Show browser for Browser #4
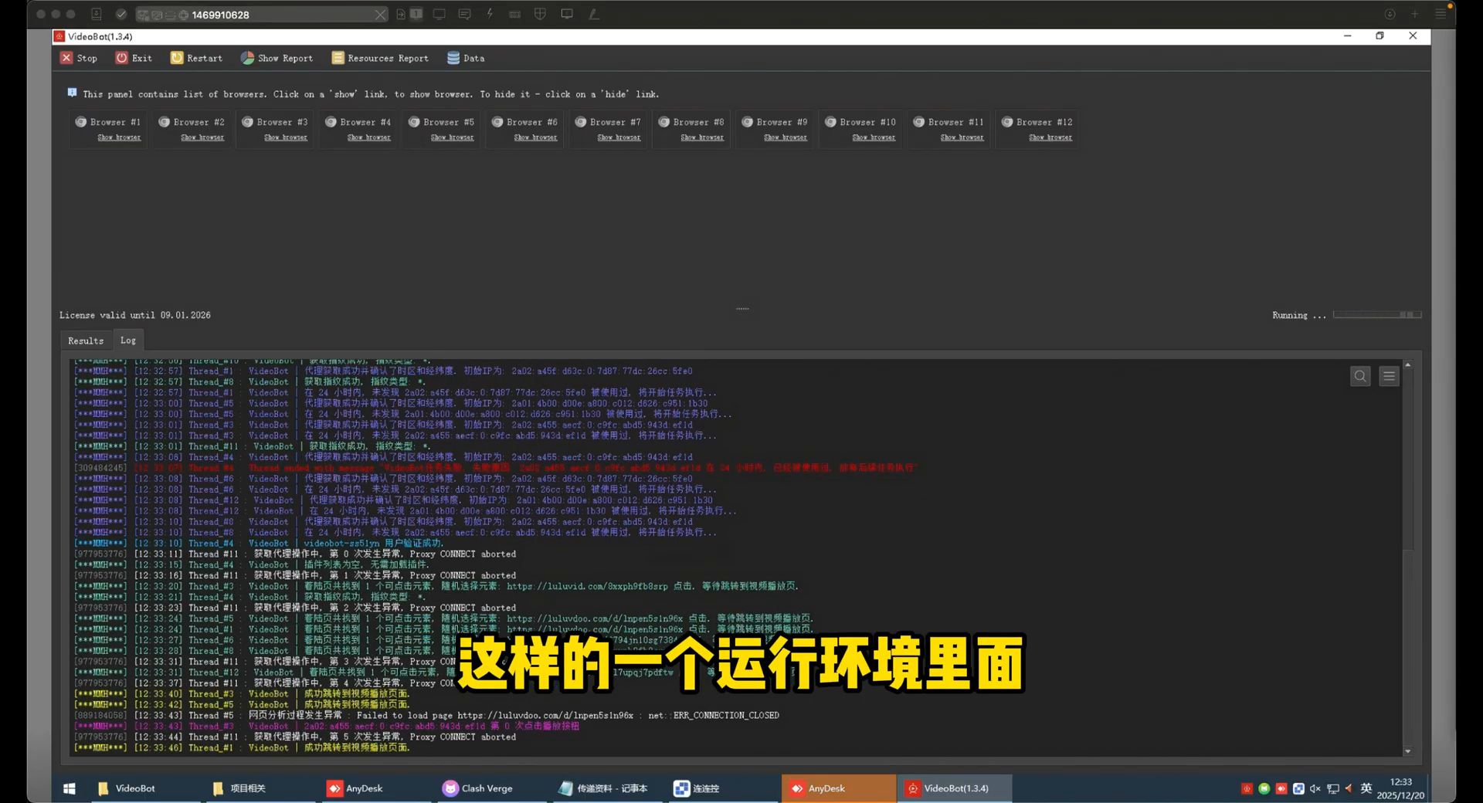Image resolution: width=1483 pixels, height=803 pixels. (x=369, y=137)
